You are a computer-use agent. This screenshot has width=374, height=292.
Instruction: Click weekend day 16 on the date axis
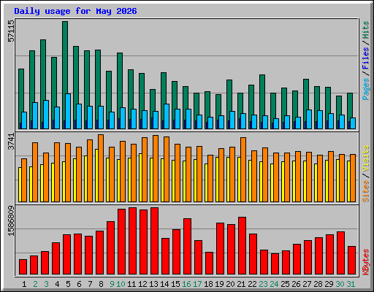(186, 284)
